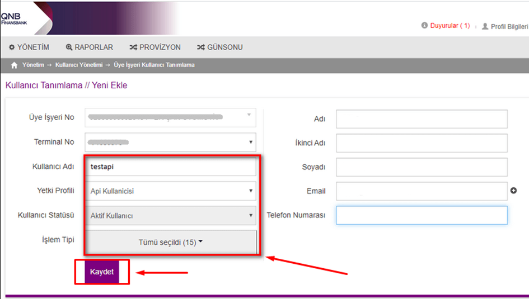Expand the Terminal No dropdown
529x299 pixels.
[170, 142]
